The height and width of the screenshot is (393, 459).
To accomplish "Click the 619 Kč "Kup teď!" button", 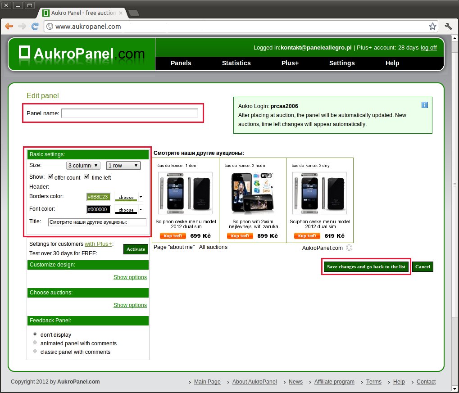I will click(307, 236).
